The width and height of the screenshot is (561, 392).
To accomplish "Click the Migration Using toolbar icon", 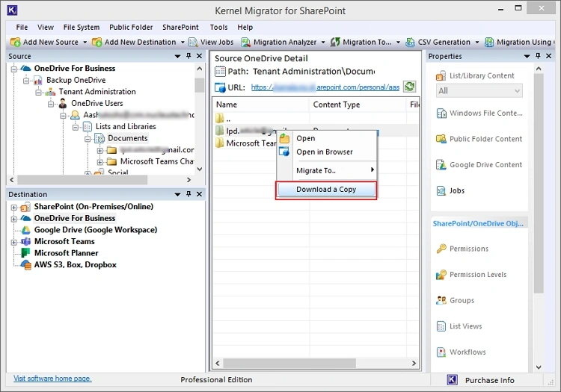I will tap(489, 42).
